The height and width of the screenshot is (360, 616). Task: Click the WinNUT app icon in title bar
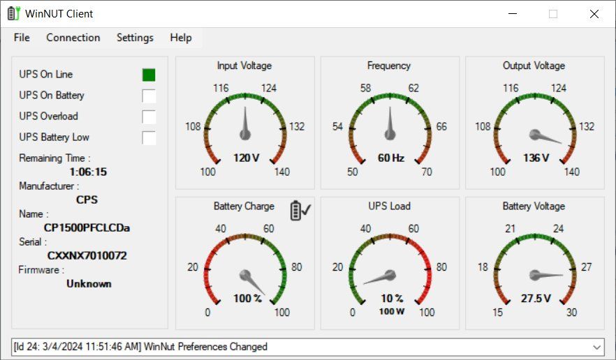(x=14, y=13)
